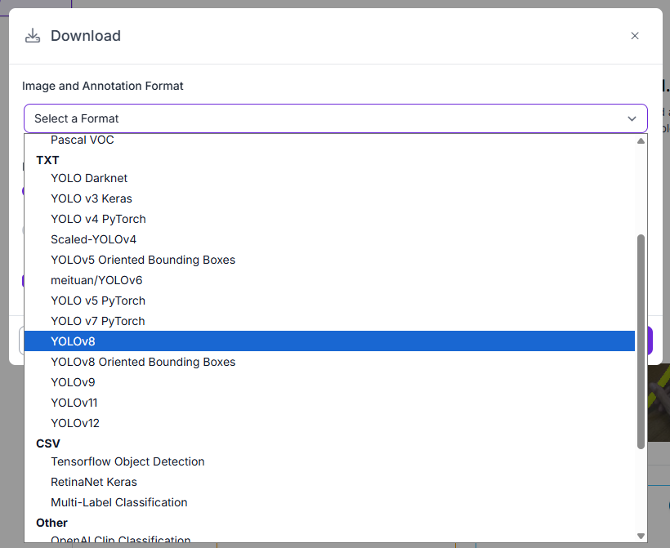The width and height of the screenshot is (670, 548).
Task: Choose Scaled-YOLOv4 from the list
Action: pyautogui.click(x=93, y=239)
